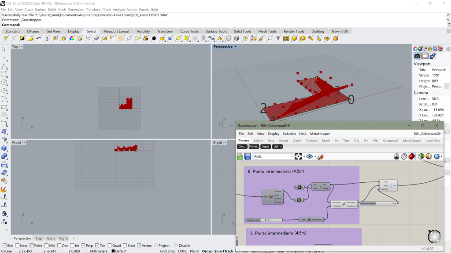
Task: Click the camera Viewport properties icon
Action: coord(417,56)
